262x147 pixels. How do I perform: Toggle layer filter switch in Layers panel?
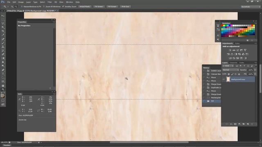click(x=256, y=66)
